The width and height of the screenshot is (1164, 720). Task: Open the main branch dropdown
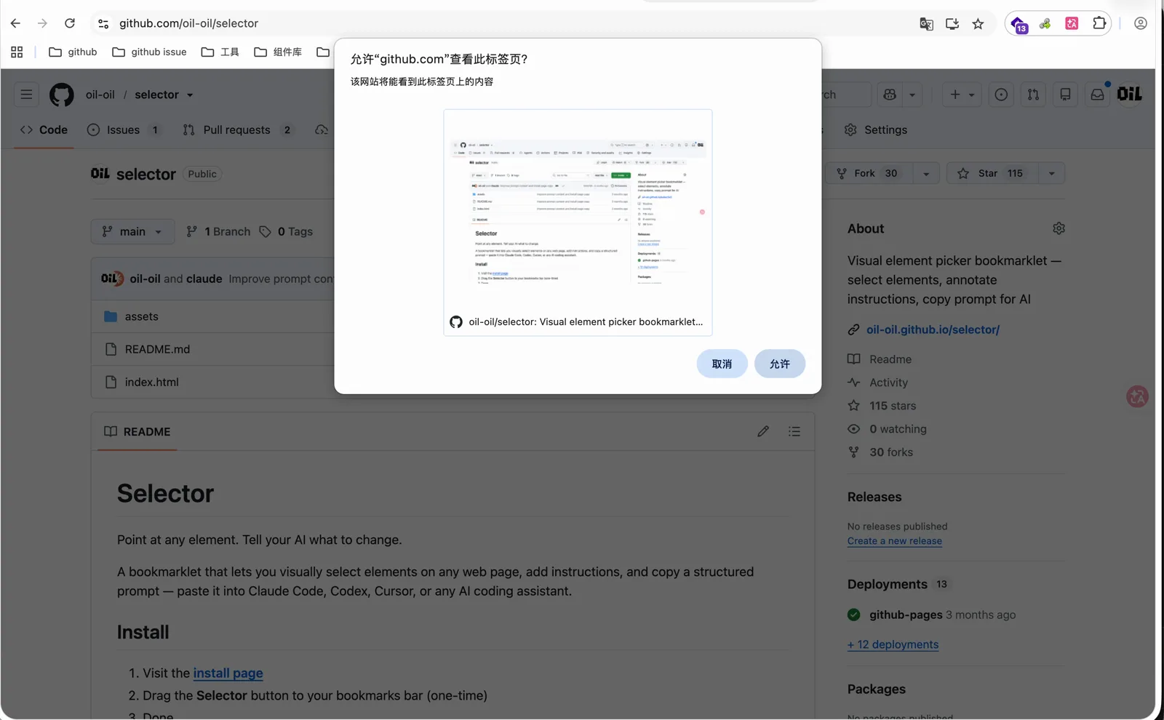133,231
